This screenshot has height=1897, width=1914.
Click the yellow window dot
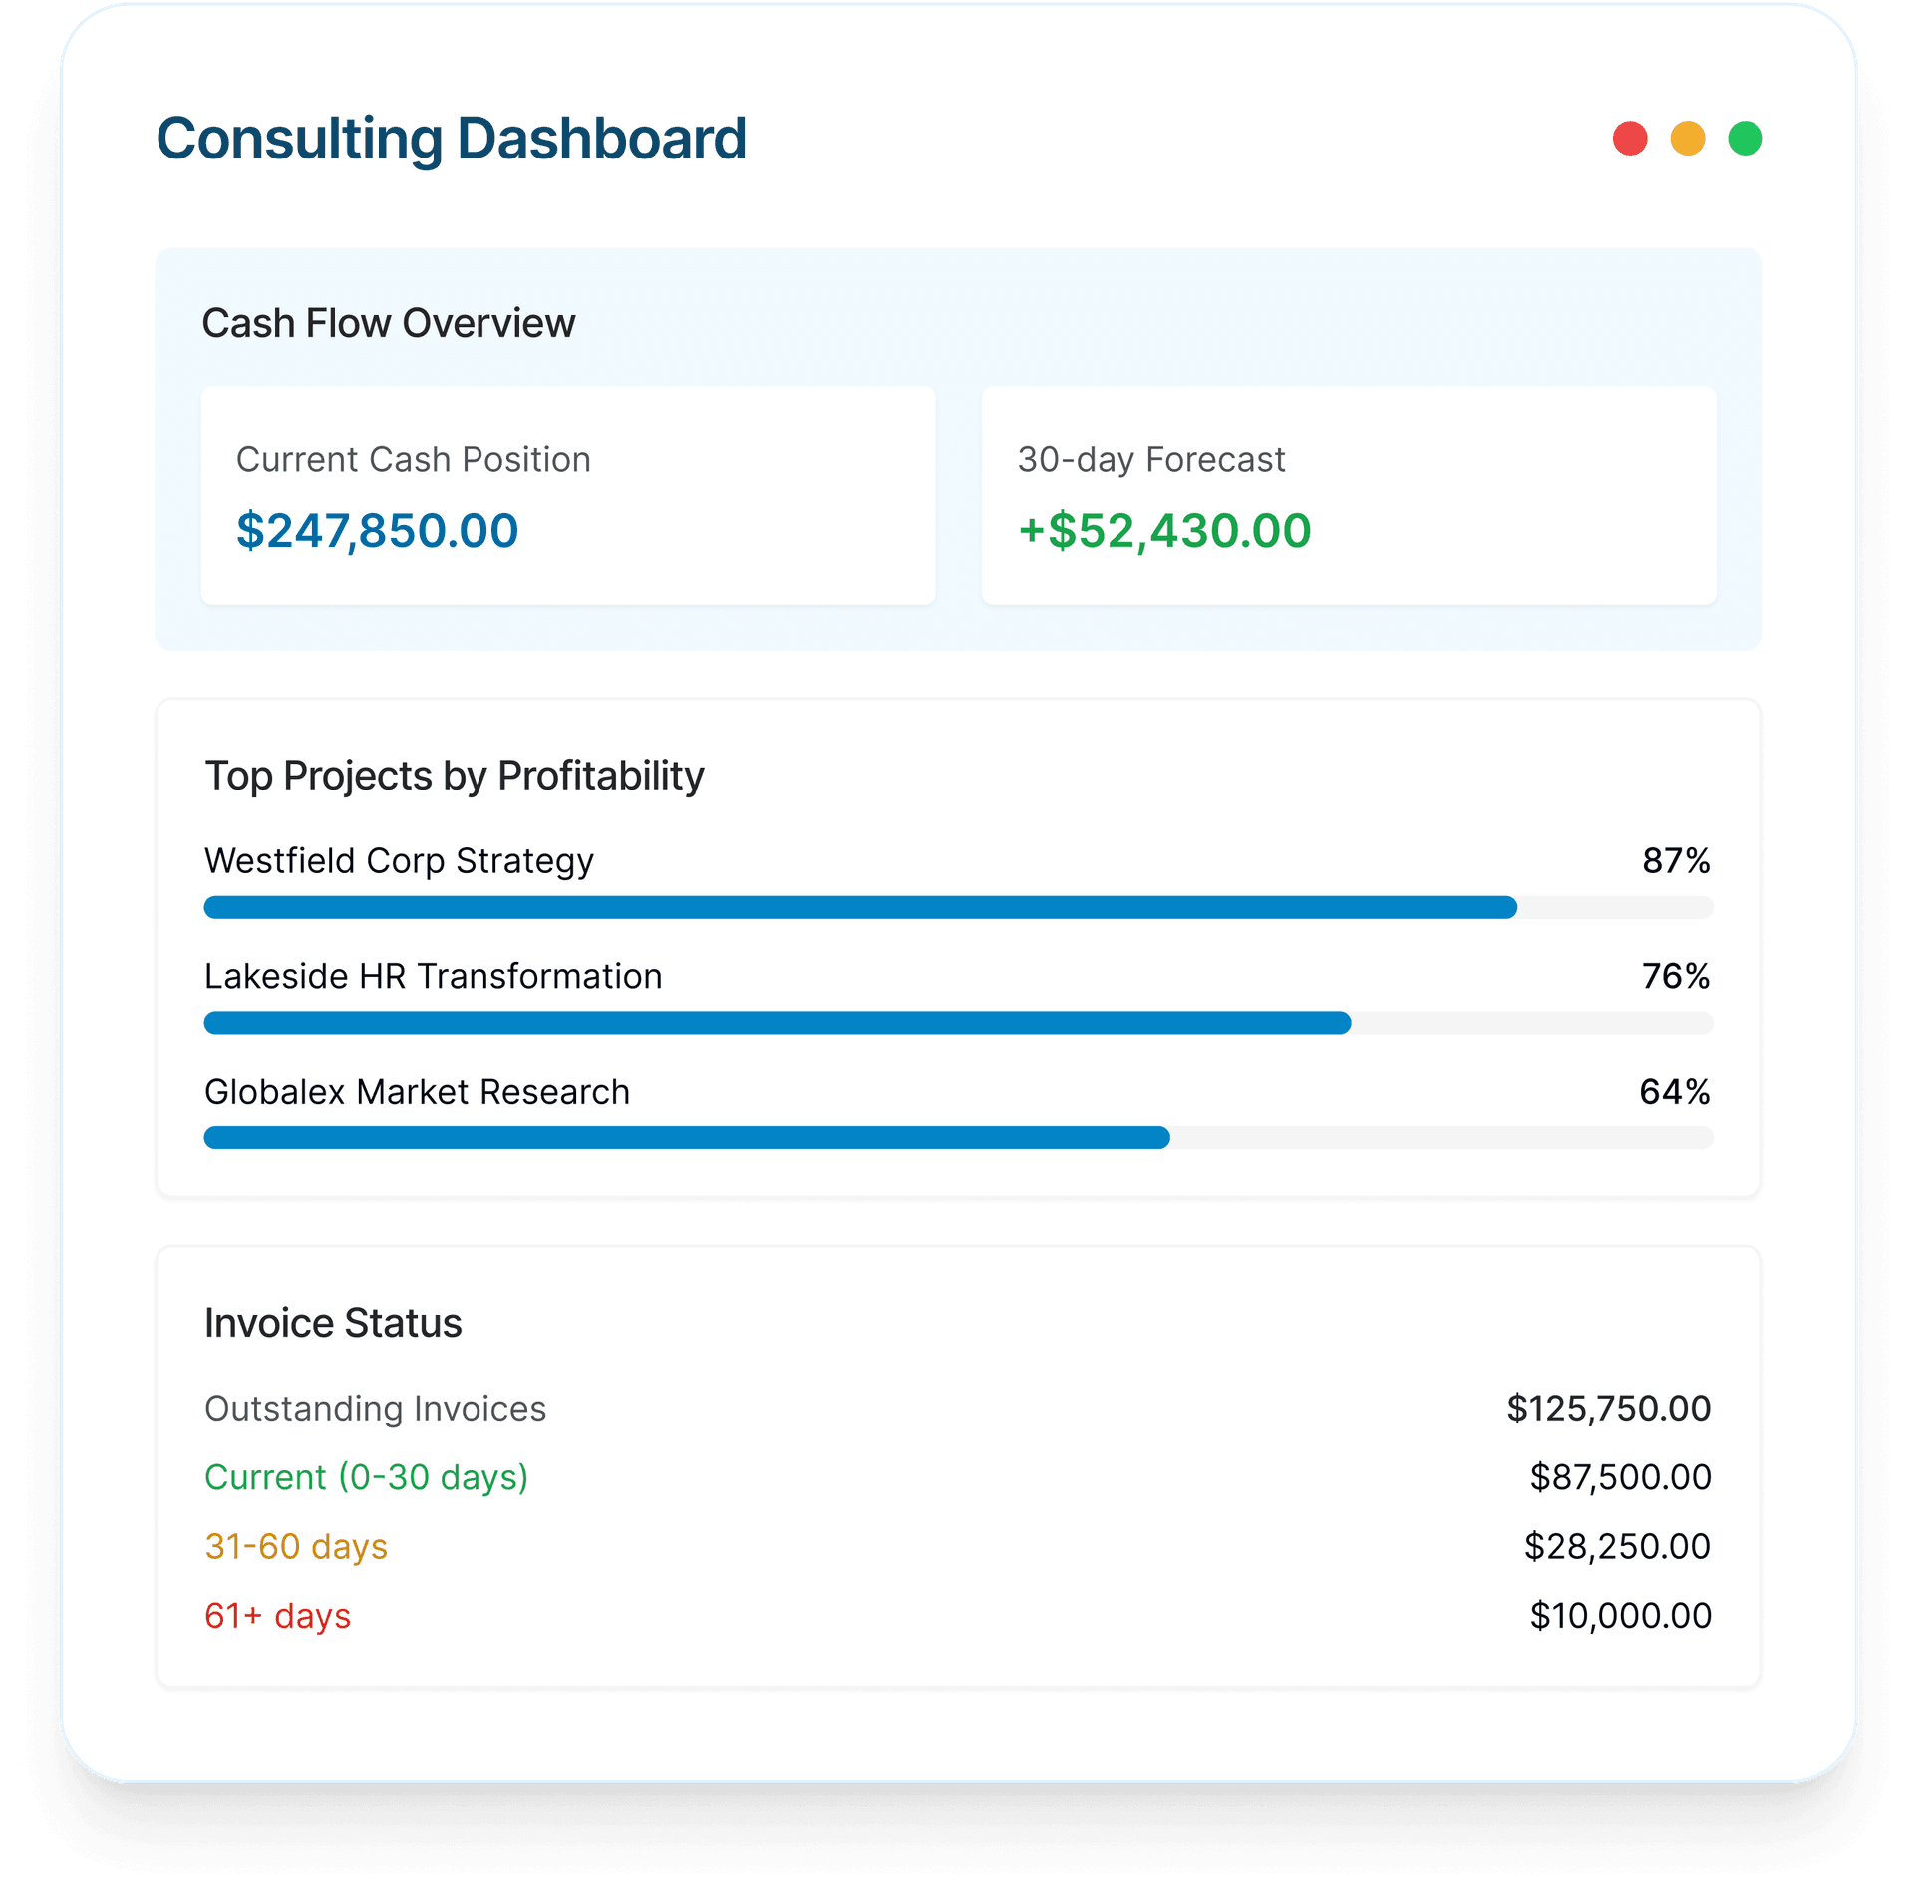1687,139
